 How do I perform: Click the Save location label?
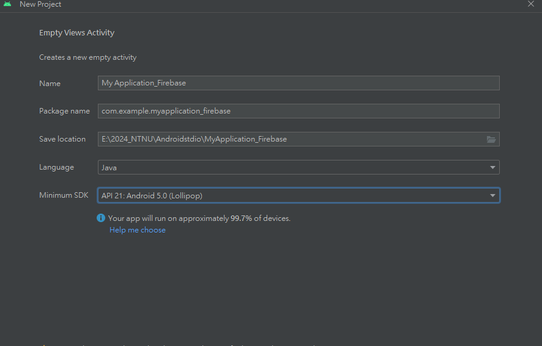point(62,139)
